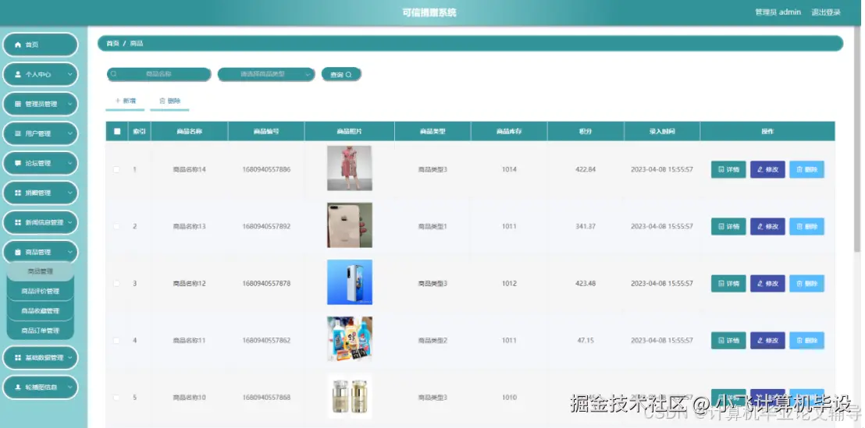The height and width of the screenshot is (428, 865).
Task: Click the 商品类型2 cell
Action: pos(432,341)
